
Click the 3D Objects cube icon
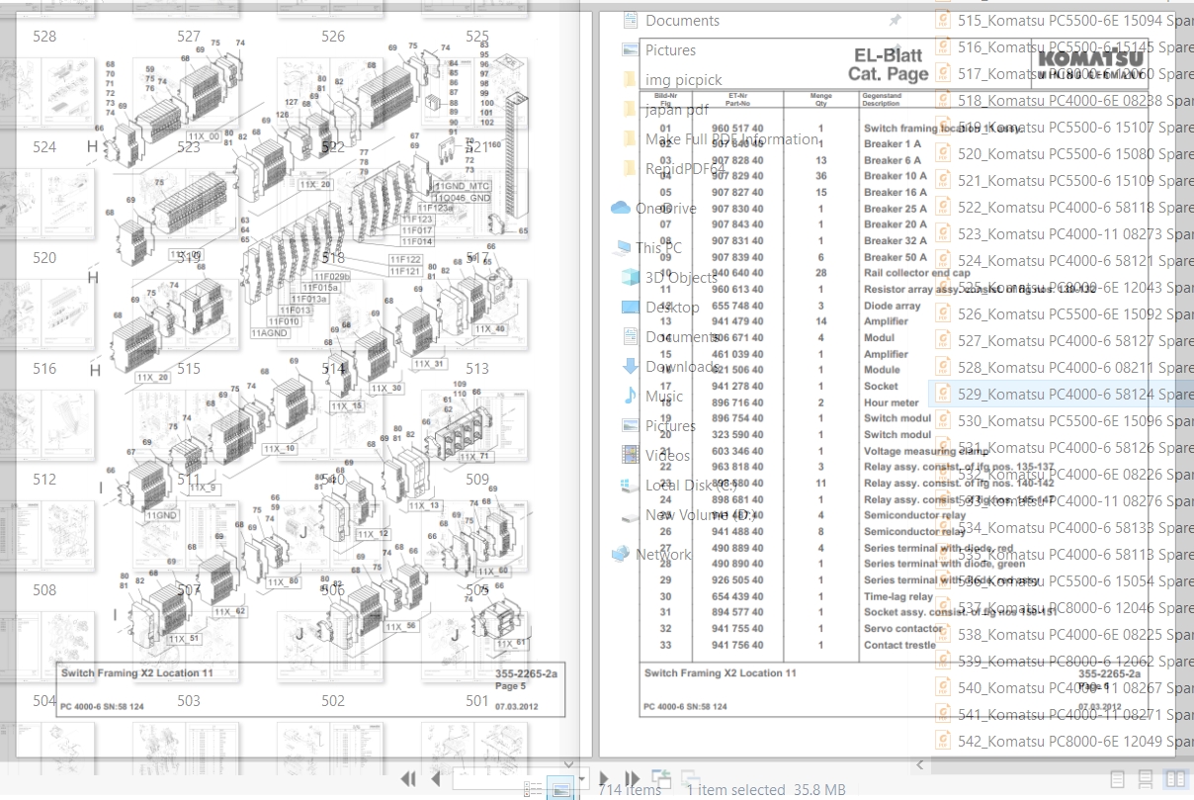(631, 277)
